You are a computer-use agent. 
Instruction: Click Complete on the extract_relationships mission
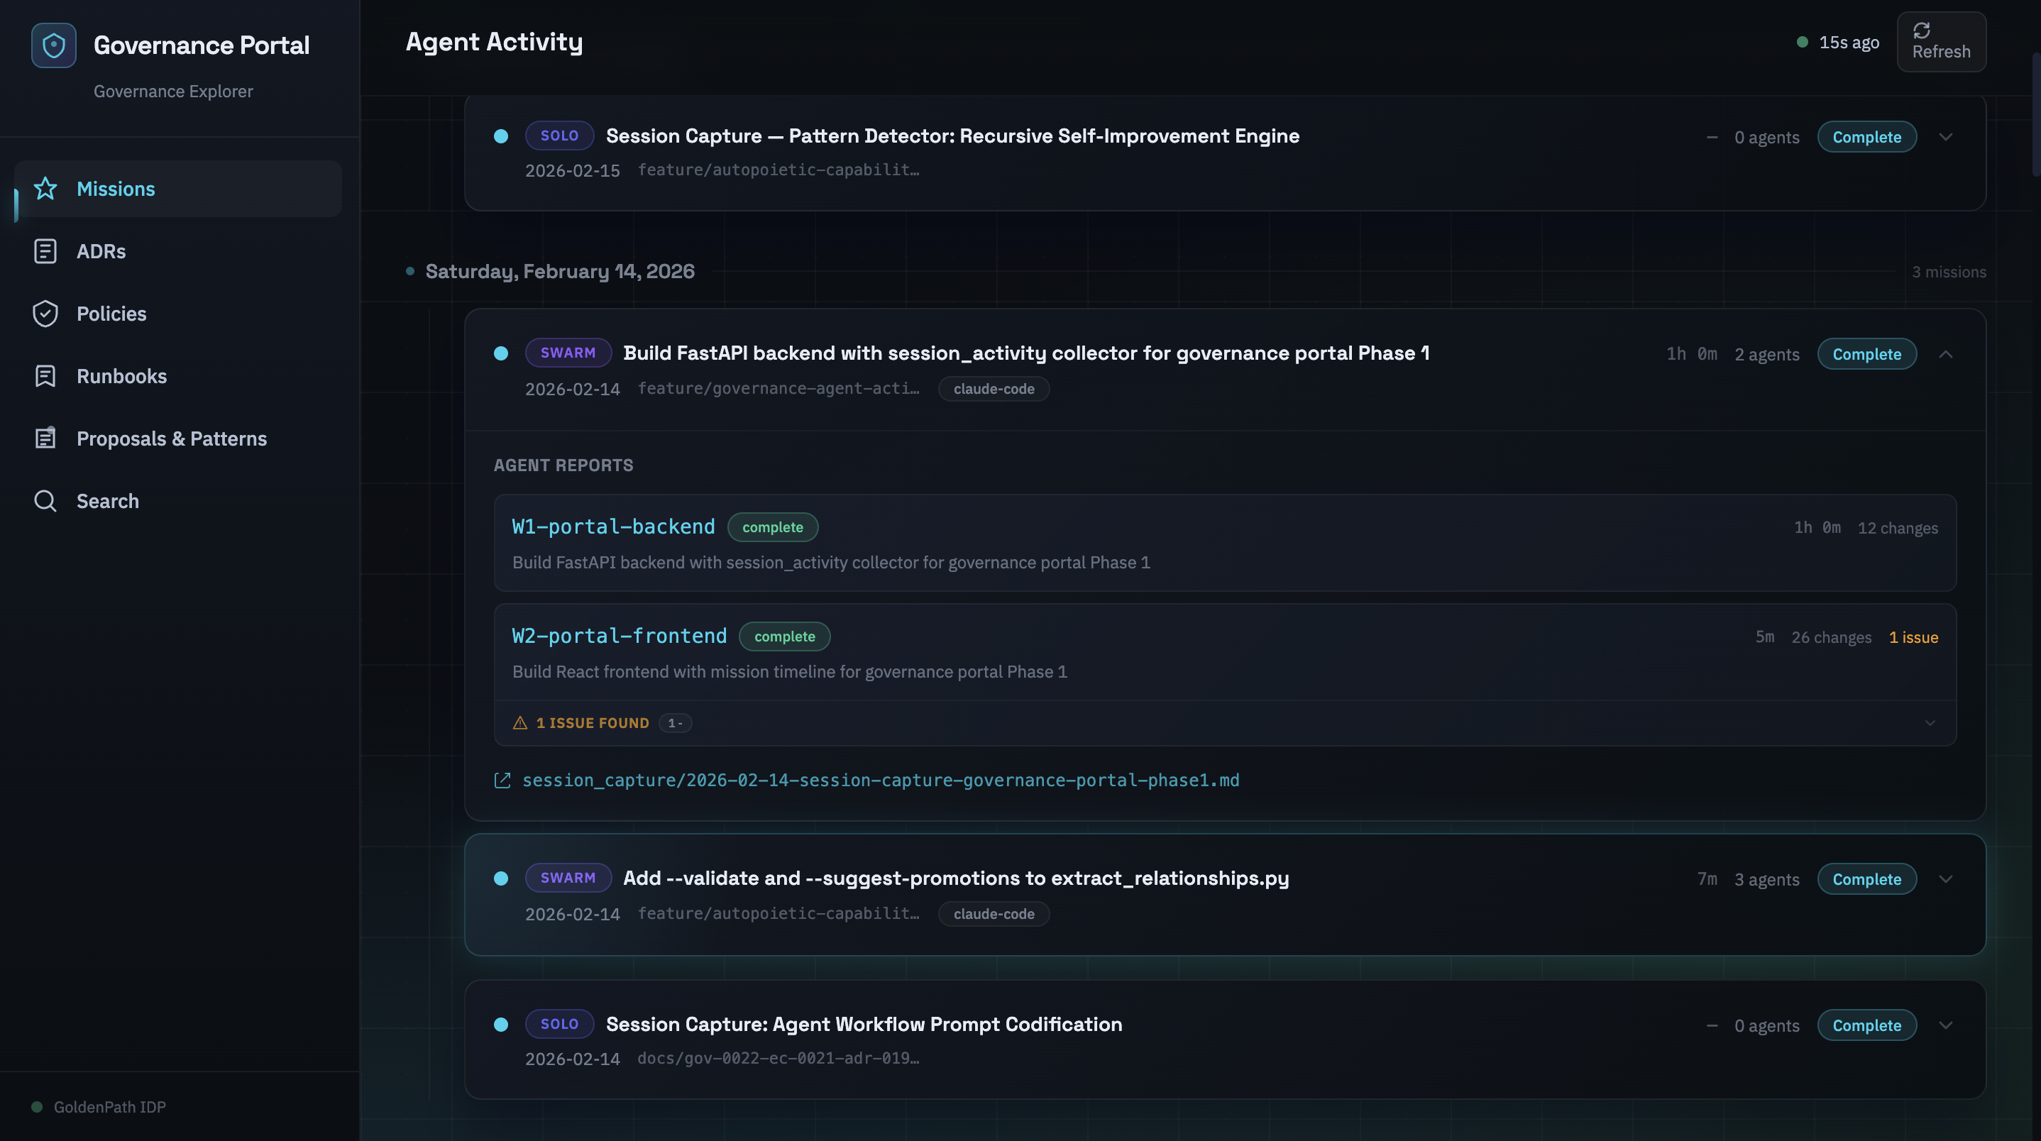(x=1867, y=878)
